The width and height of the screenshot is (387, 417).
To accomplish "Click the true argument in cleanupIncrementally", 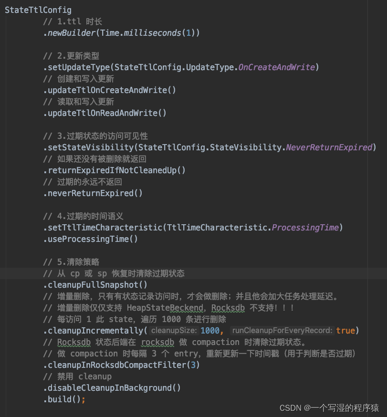I will coord(345,331).
